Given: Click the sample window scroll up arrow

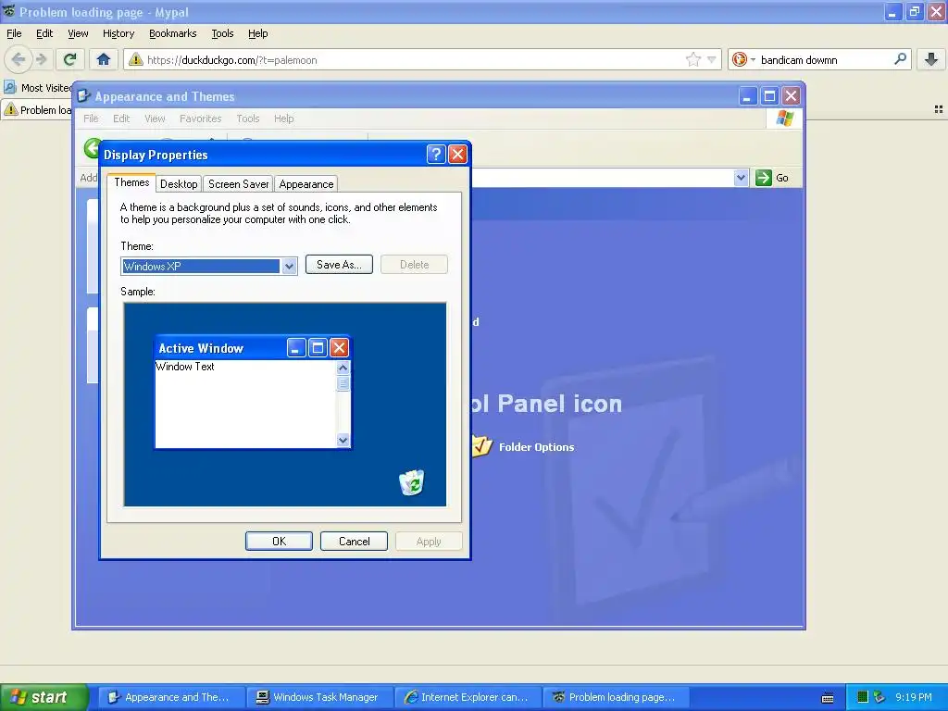Looking at the screenshot, I should pyautogui.click(x=343, y=368).
